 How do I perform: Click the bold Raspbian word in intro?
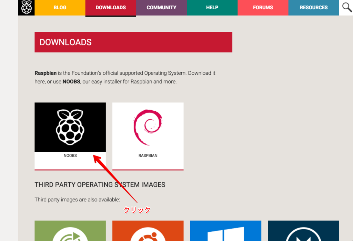point(46,73)
